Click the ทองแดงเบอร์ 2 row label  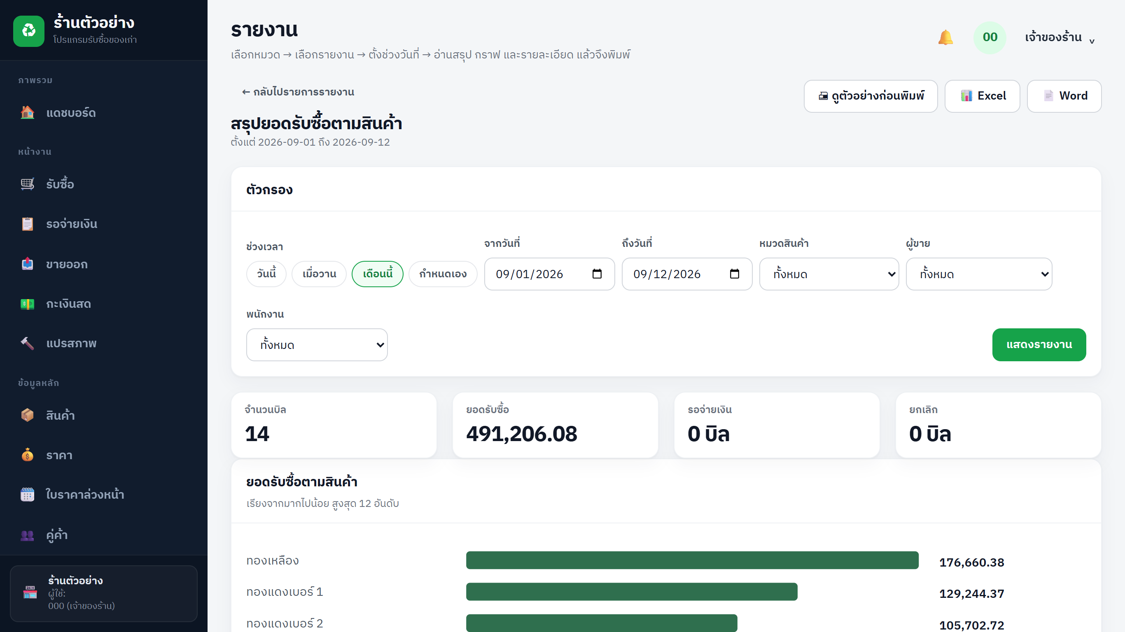(285, 624)
